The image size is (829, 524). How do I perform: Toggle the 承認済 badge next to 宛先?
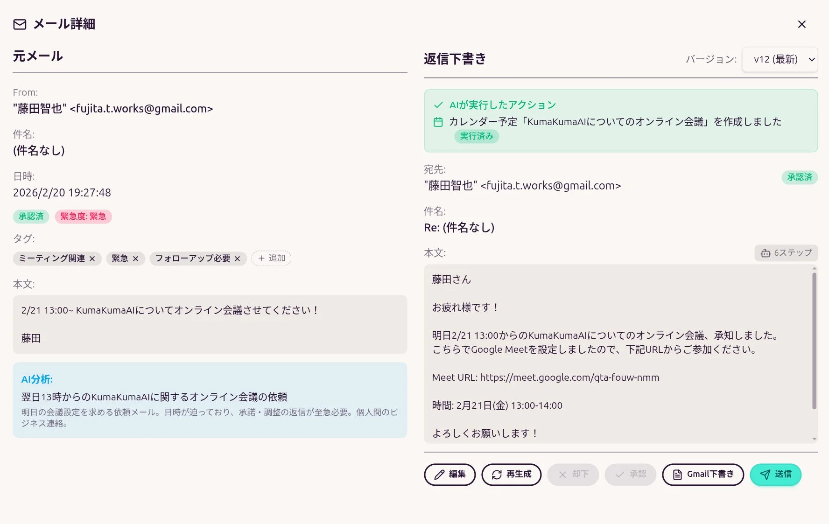click(799, 177)
